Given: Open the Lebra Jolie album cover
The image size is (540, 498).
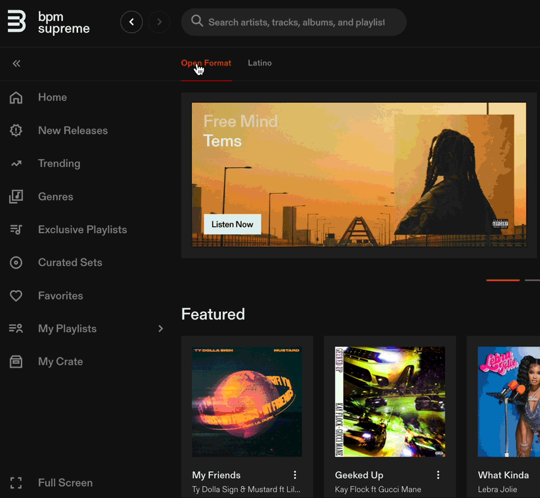Looking at the screenshot, I should [x=509, y=402].
